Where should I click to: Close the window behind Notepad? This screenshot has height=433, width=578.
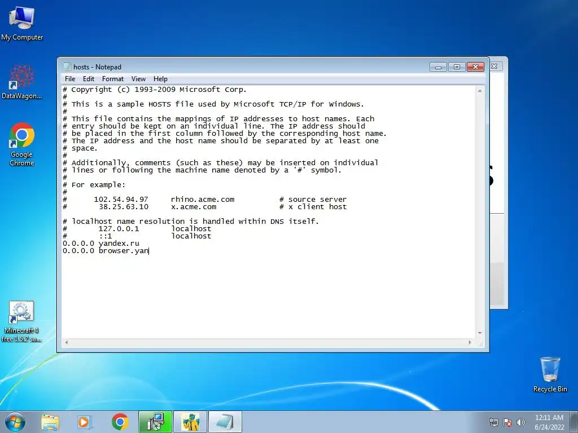(494, 67)
